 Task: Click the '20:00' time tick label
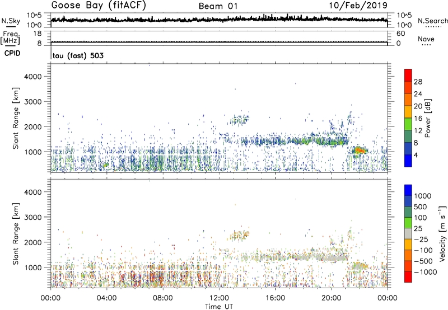point(331,298)
